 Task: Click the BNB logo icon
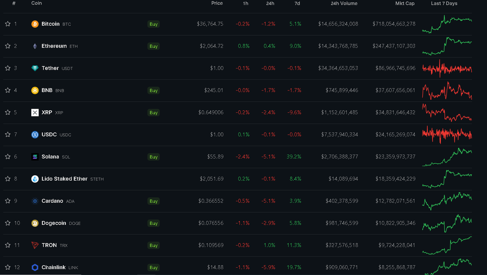[35, 90]
